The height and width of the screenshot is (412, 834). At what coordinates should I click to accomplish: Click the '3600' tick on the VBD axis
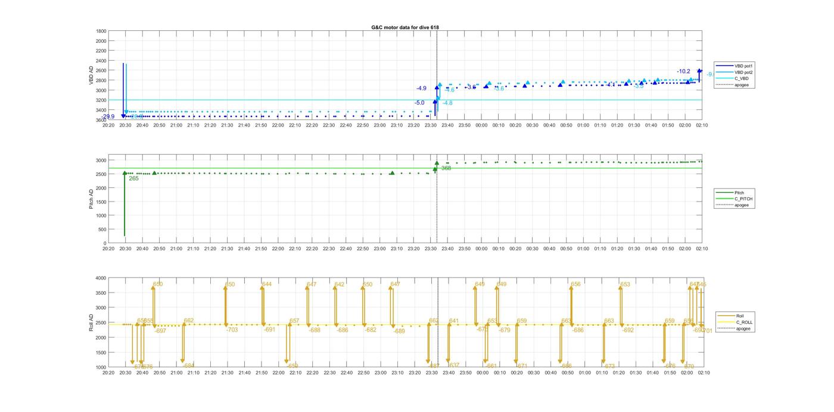pyautogui.click(x=101, y=120)
